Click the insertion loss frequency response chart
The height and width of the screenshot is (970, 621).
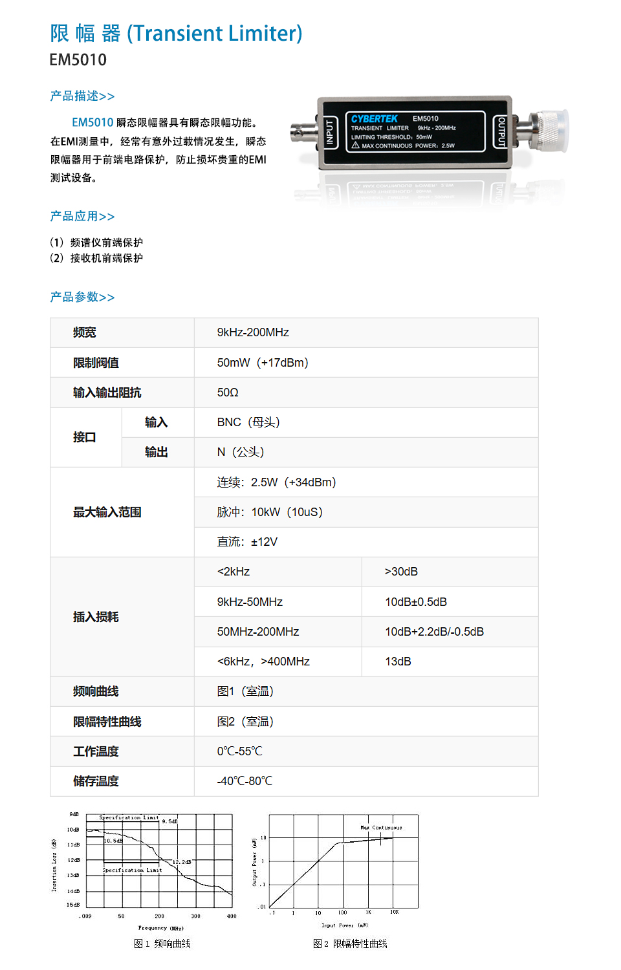[145, 870]
